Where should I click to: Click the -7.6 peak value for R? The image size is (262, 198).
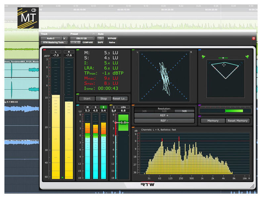(69, 55)
